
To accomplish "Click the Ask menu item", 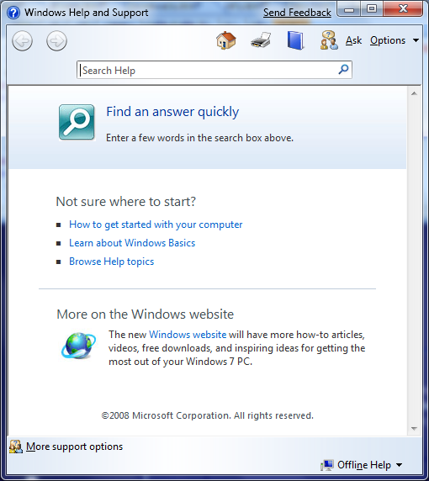I will [x=353, y=40].
